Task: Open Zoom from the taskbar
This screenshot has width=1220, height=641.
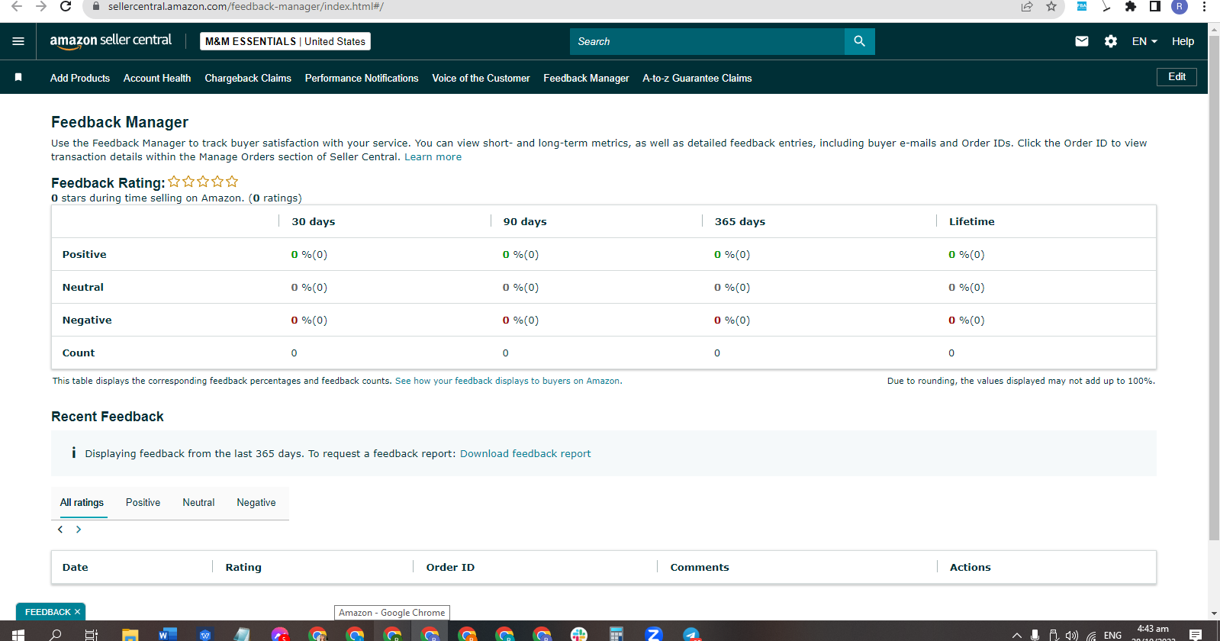Action: pyautogui.click(x=653, y=634)
